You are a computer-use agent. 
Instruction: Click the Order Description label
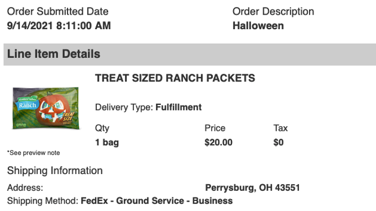click(274, 11)
